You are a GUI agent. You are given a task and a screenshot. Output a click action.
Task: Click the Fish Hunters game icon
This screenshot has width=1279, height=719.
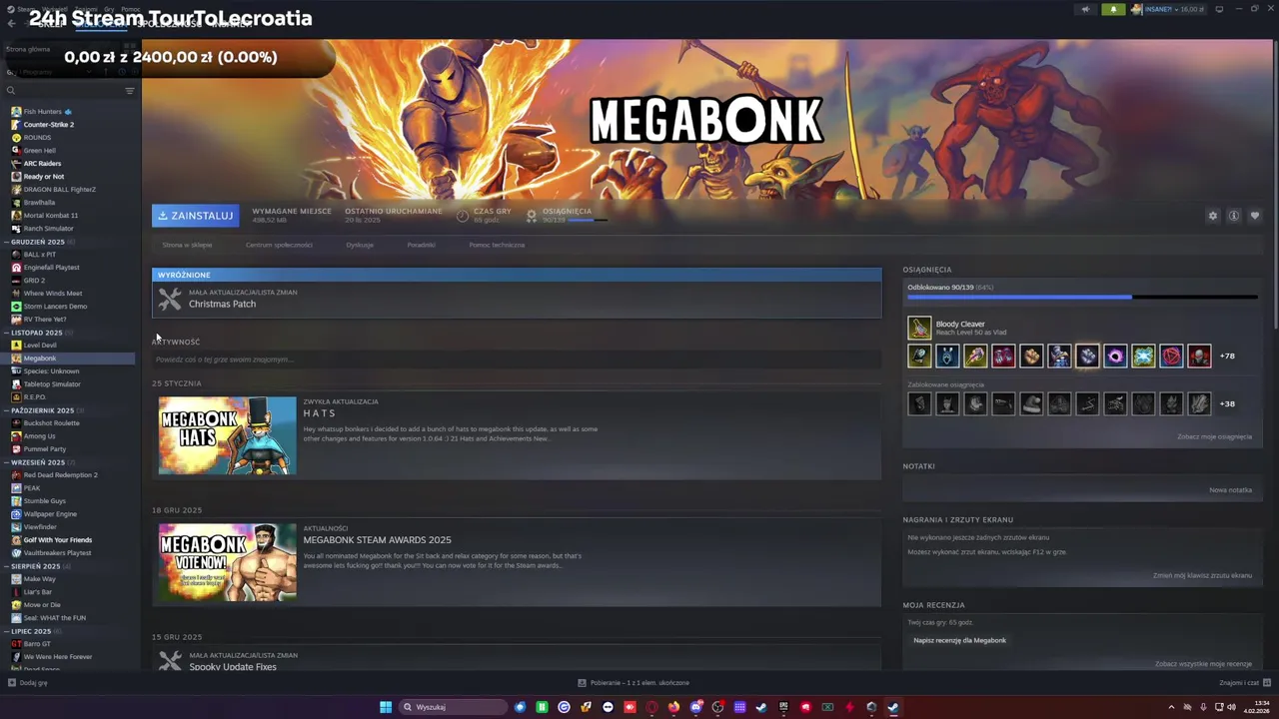pos(16,112)
